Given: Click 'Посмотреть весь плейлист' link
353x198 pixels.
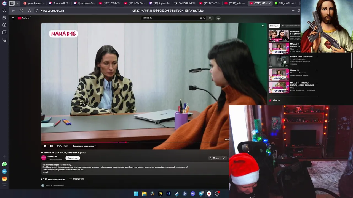Looking at the screenshot, I should [x=299, y=75].
